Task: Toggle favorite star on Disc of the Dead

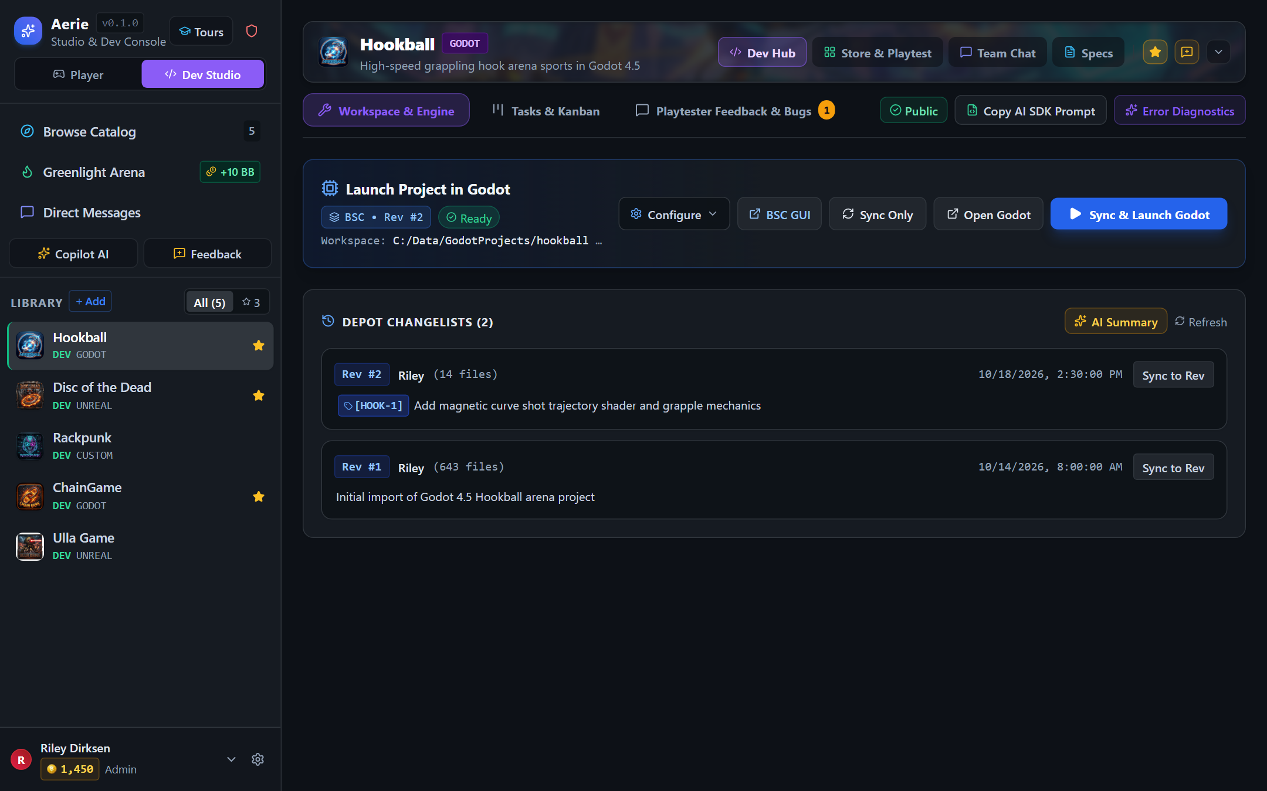Action: click(258, 395)
